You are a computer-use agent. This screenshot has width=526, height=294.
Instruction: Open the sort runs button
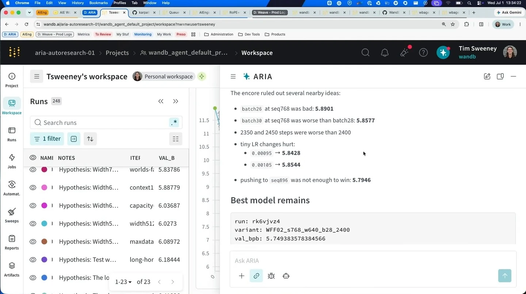pyautogui.click(x=90, y=139)
